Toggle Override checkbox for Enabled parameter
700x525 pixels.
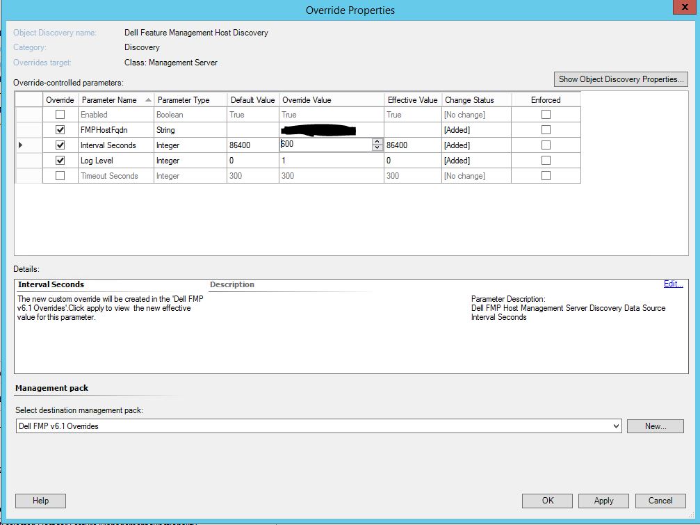point(60,115)
